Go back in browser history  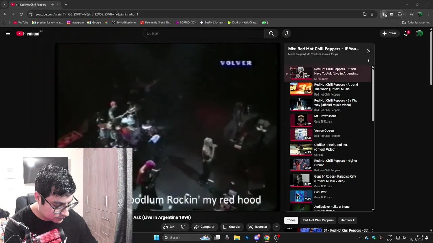tap(5, 14)
